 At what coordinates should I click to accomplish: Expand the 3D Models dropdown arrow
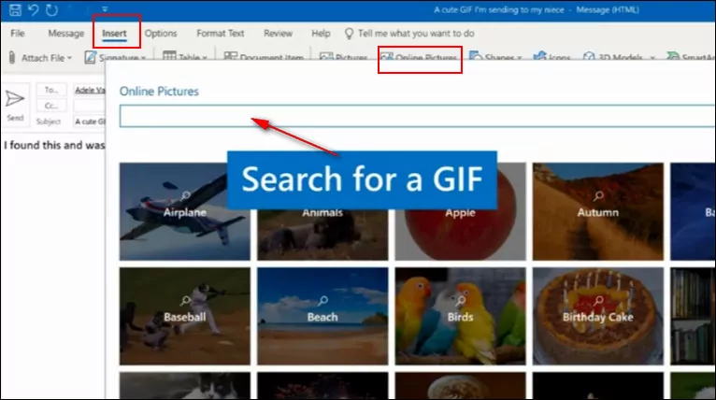coord(652,58)
